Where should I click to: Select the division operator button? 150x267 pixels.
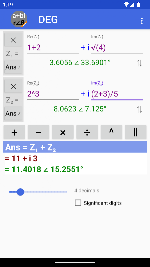(x=87, y=132)
